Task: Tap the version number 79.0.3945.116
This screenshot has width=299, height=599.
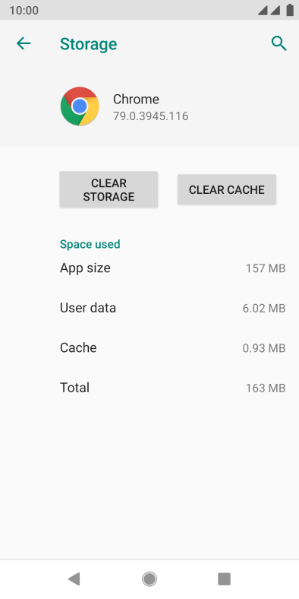Action: pyautogui.click(x=151, y=116)
